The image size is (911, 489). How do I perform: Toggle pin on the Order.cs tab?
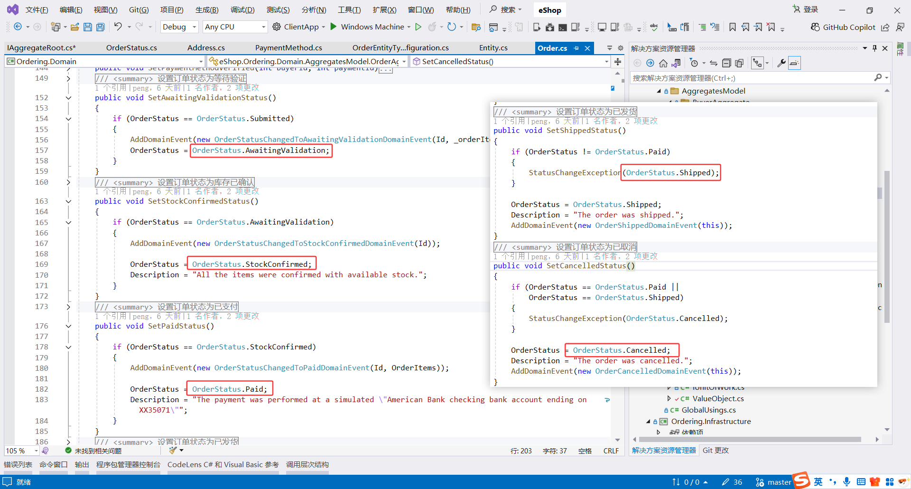pos(576,48)
